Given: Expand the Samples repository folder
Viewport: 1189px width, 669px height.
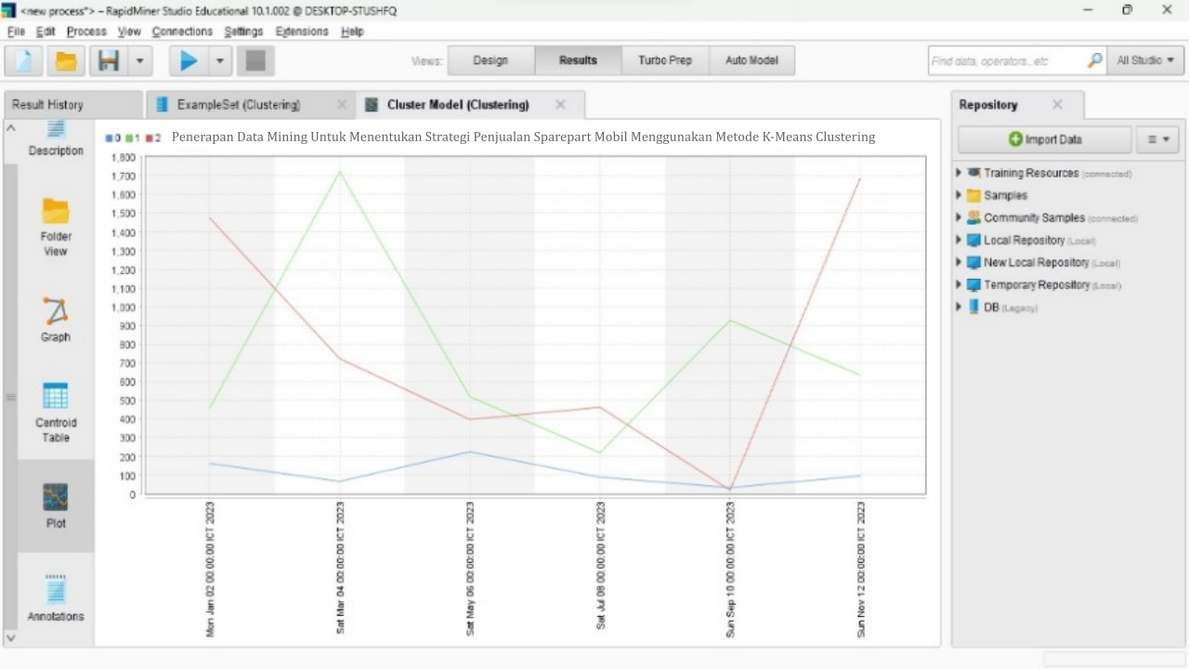Looking at the screenshot, I should [x=959, y=195].
